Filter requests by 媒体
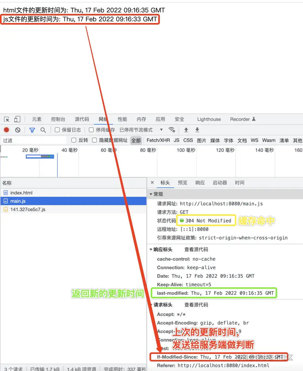This screenshot has width=303, height=371. coord(215,140)
